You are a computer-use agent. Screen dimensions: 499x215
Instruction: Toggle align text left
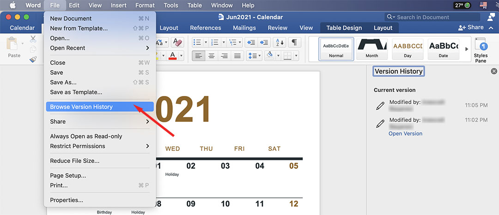tap(199, 56)
